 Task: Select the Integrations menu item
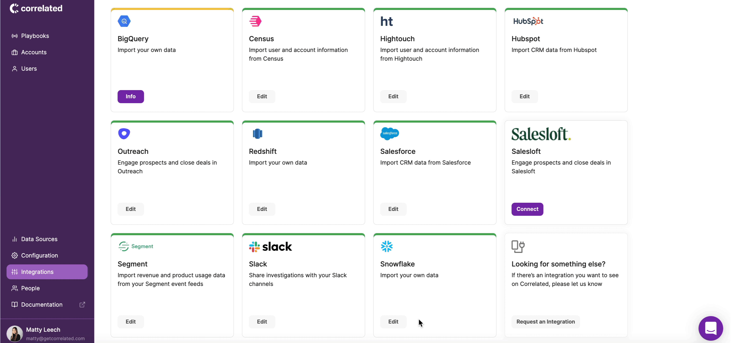pos(47,272)
